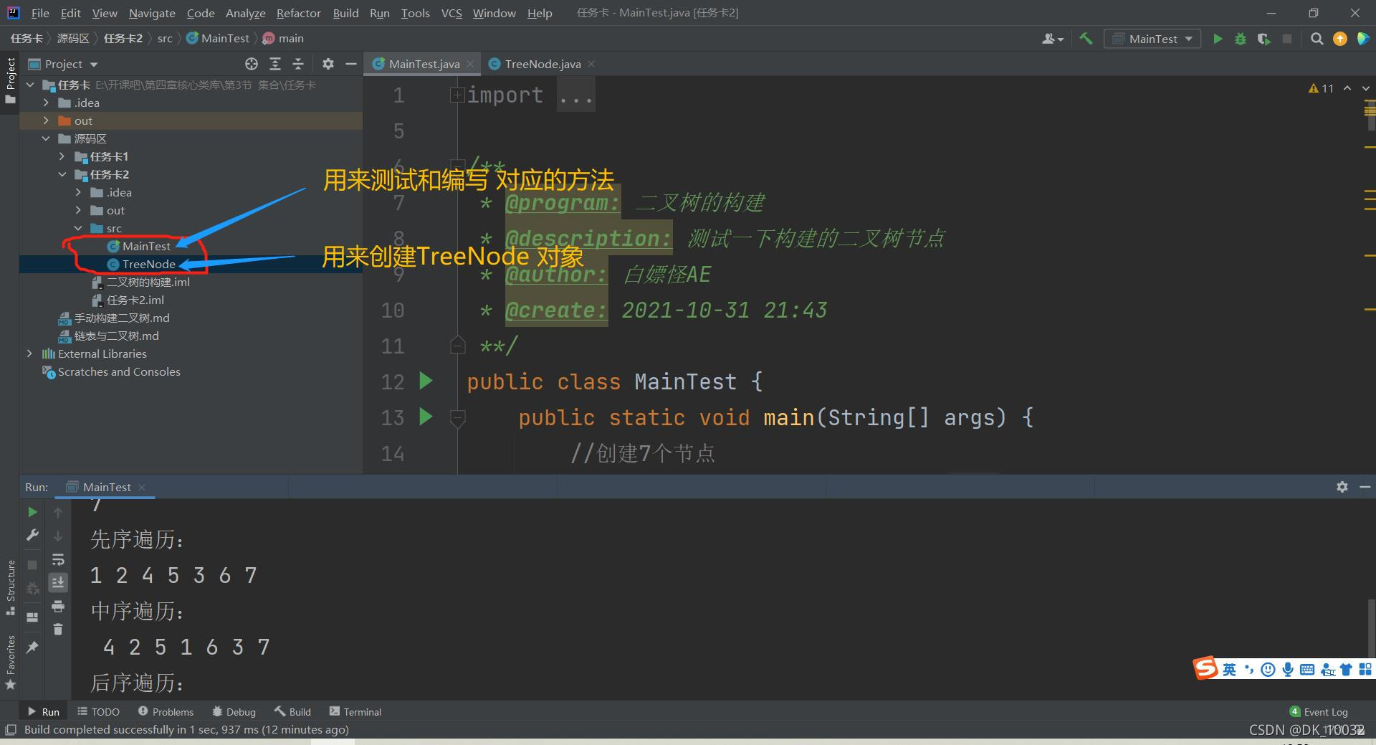Hide the Run tool window
Screen dimensions: 1376x745
click(1365, 487)
